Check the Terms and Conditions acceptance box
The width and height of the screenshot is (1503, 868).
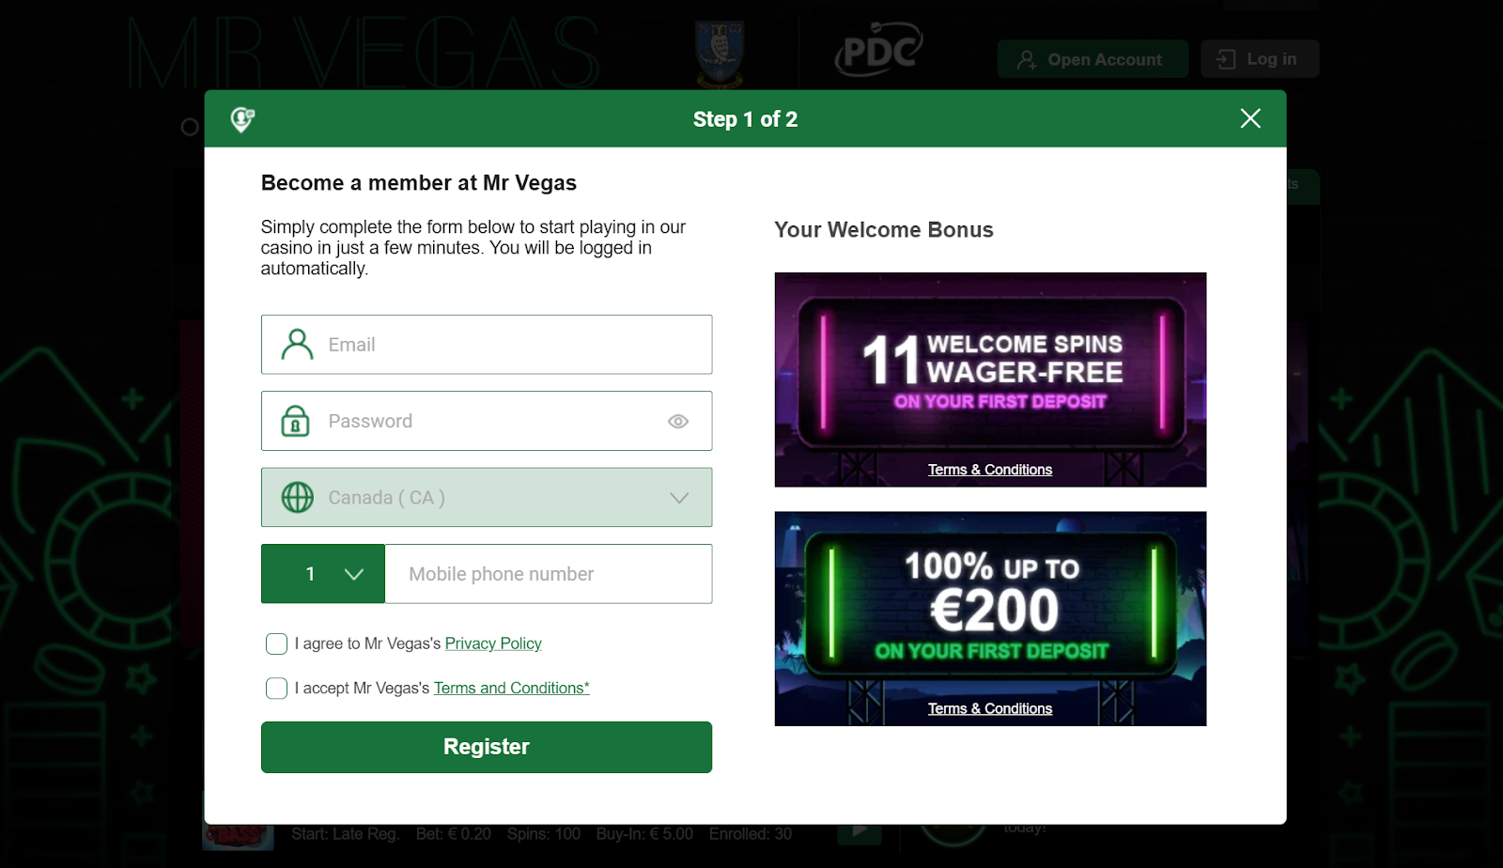tap(276, 689)
